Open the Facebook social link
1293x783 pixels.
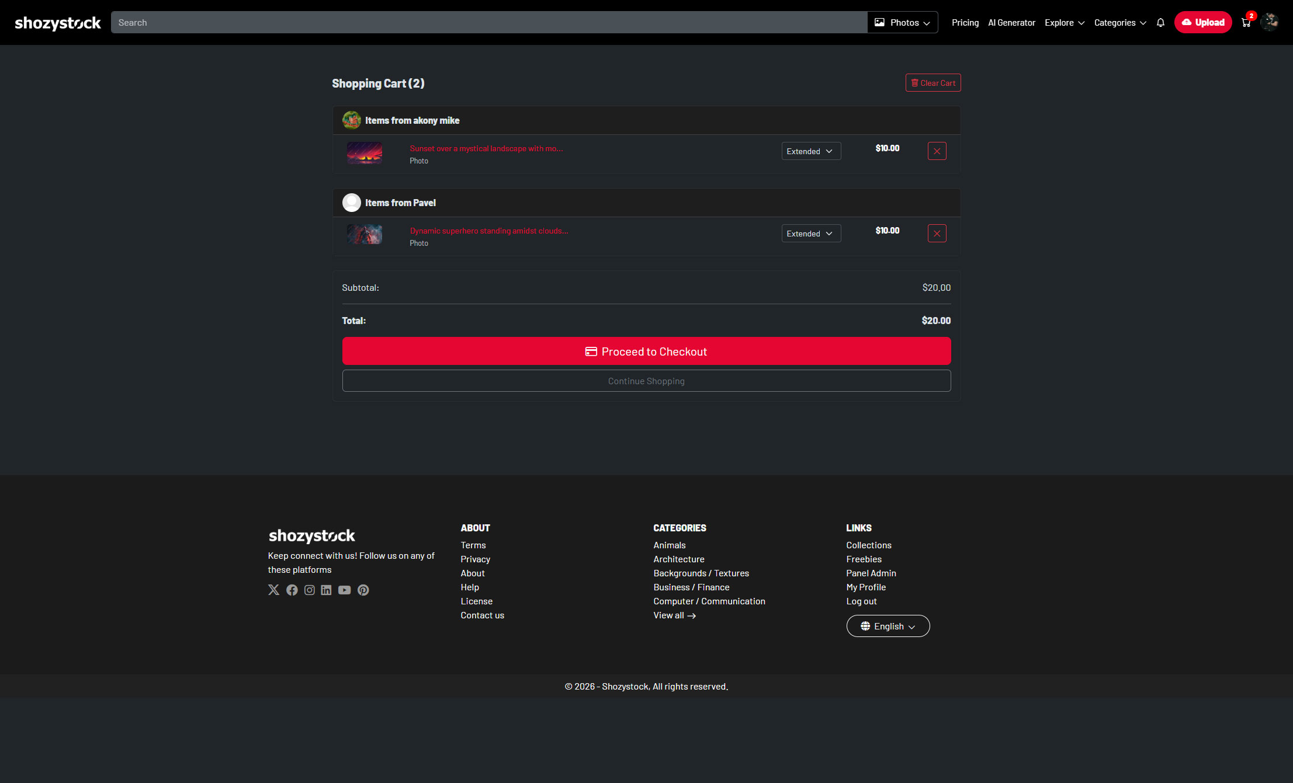coord(292,590)
